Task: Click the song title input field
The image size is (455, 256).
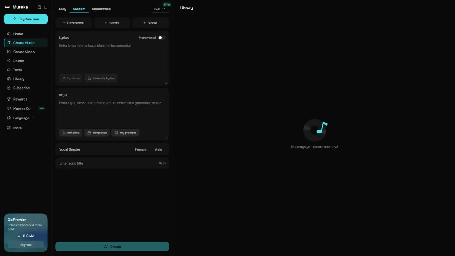Action: [112, 163]
